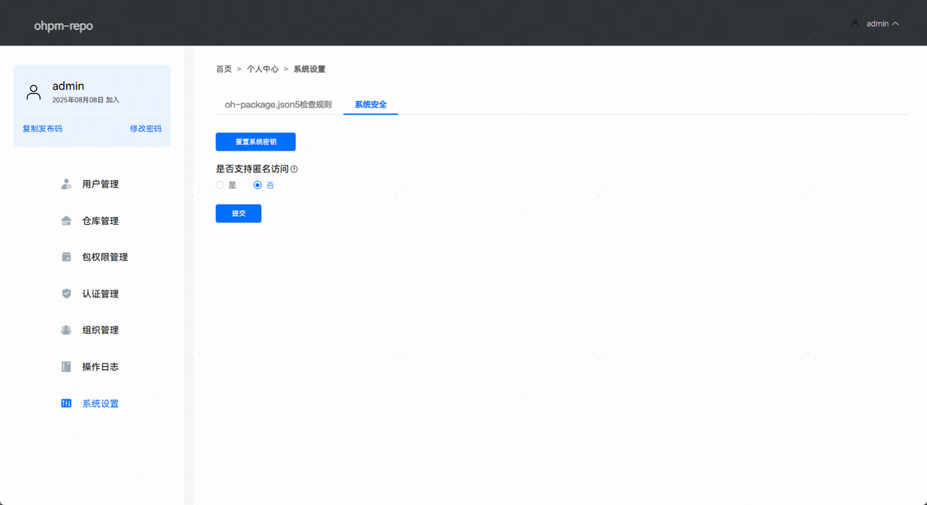Click the 复制发布码 link
Image resolution: width=927 pixels, height=505 pixels.
pos(42,129)
